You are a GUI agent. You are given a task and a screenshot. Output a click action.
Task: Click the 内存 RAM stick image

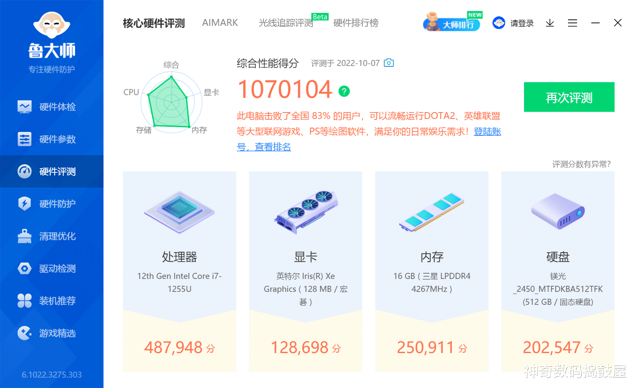tap(432, 212)
